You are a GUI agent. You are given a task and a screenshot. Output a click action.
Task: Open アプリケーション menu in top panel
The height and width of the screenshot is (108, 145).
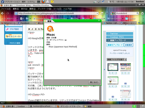point(12,2)
